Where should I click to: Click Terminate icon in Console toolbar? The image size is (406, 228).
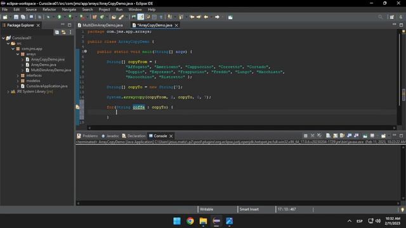306,136
